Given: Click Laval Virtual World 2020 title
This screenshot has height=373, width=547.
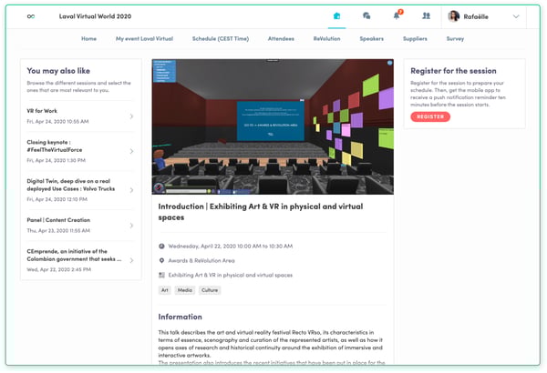Looking at the screenshot, I should click(x=95, y=16).
